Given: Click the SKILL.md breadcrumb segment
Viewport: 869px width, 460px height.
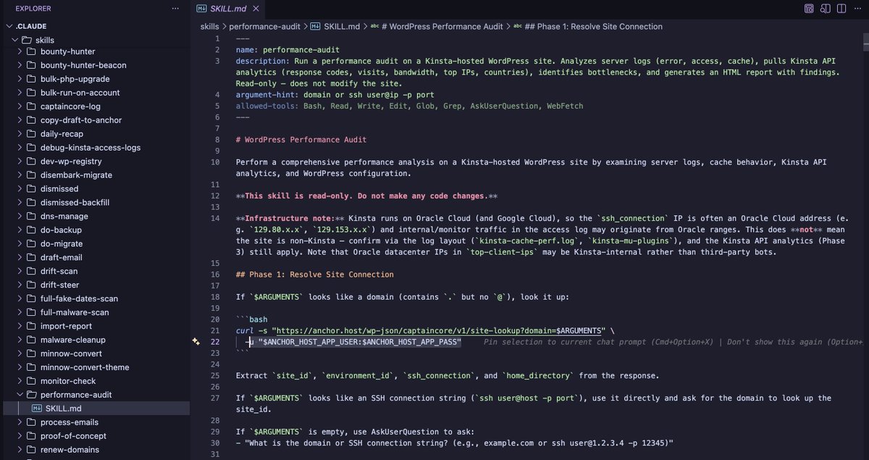Looking at the screenshot, I should click(x=342, y=27).
